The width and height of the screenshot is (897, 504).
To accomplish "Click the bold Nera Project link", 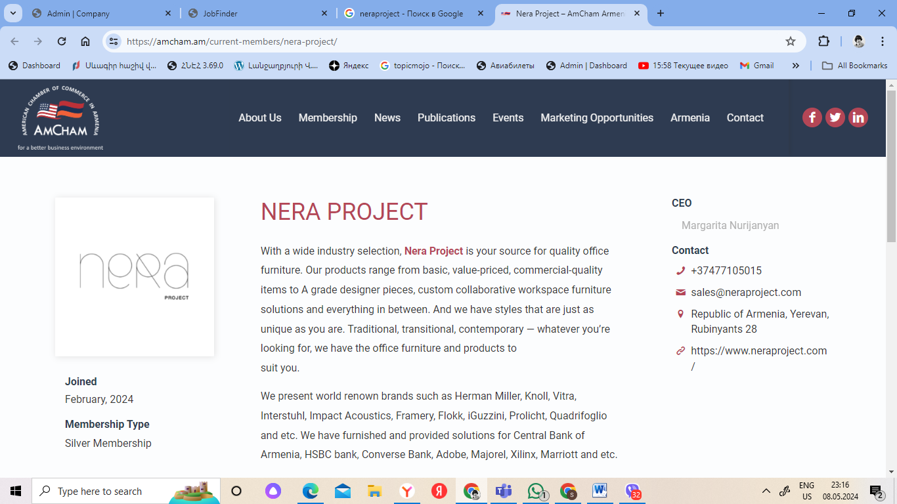I will coord(434,251).
